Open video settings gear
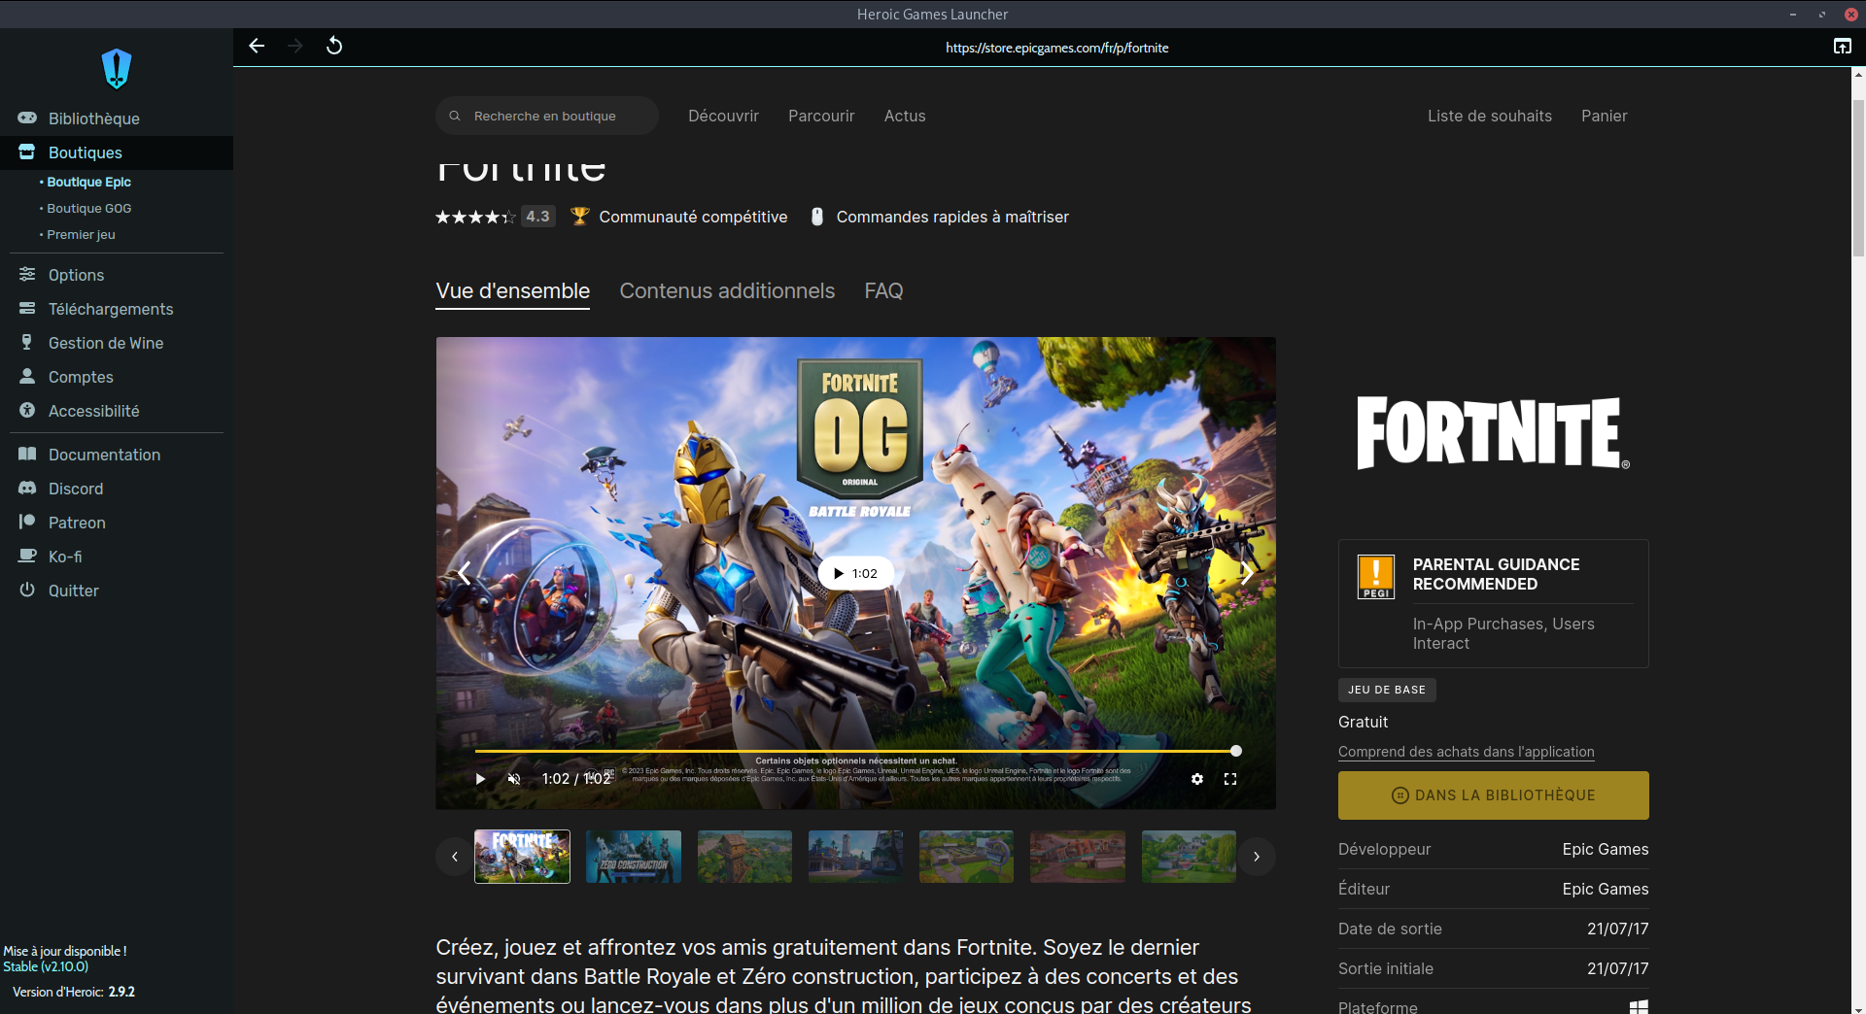This screenshot has height=1014, width=1866. [x=1197, y=779]
